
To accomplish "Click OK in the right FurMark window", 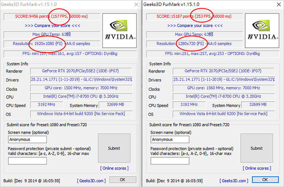I will [x=265, y=179].
